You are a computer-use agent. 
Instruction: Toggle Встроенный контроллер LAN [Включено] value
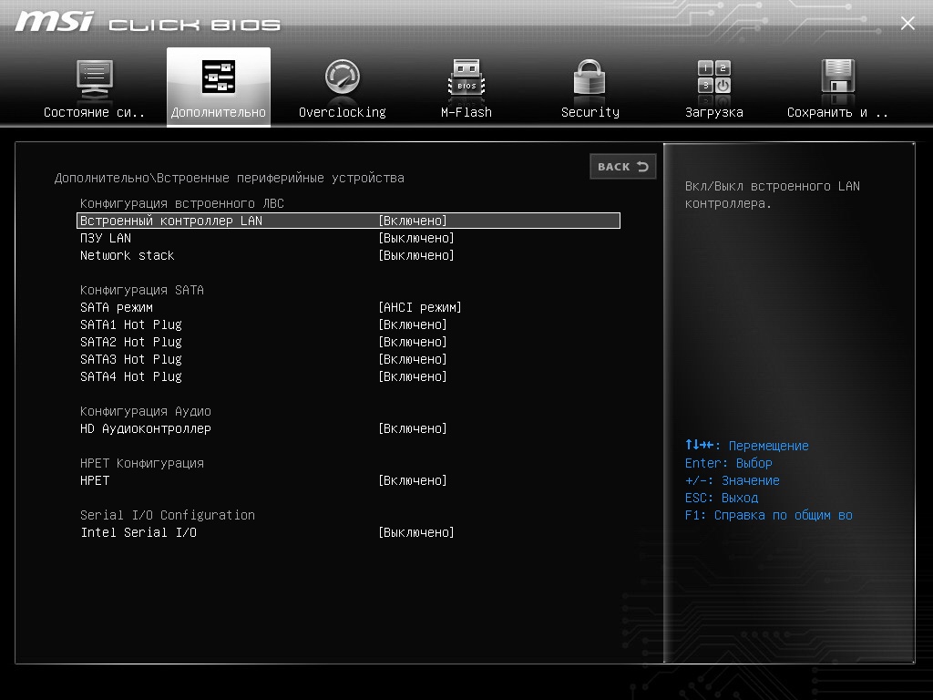point(413,221)
